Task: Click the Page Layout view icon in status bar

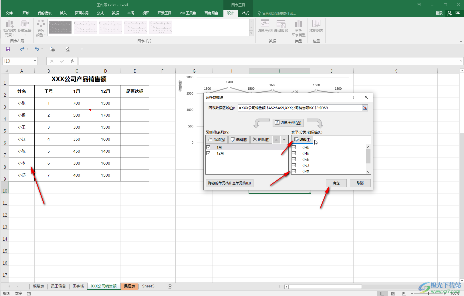Action: [x=393, y=293]
